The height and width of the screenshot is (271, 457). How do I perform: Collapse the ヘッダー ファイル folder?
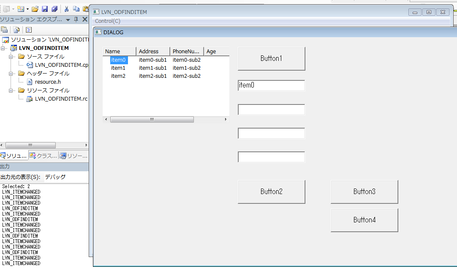pos(11,74)
